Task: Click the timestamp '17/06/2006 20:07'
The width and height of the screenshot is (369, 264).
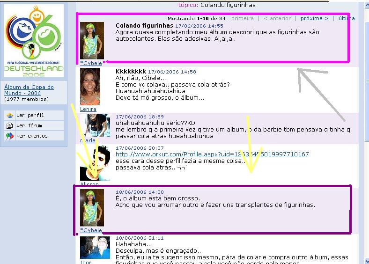Action: point(140,148)
